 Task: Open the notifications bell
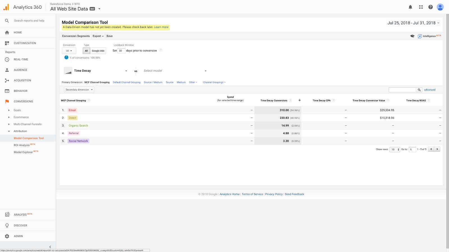410,7
